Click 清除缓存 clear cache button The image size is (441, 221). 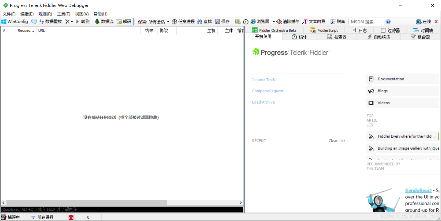click(x=288, y=22)
